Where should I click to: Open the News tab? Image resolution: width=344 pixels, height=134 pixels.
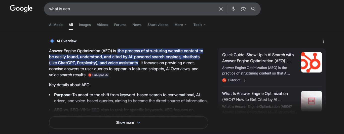[x=137, y=25]
